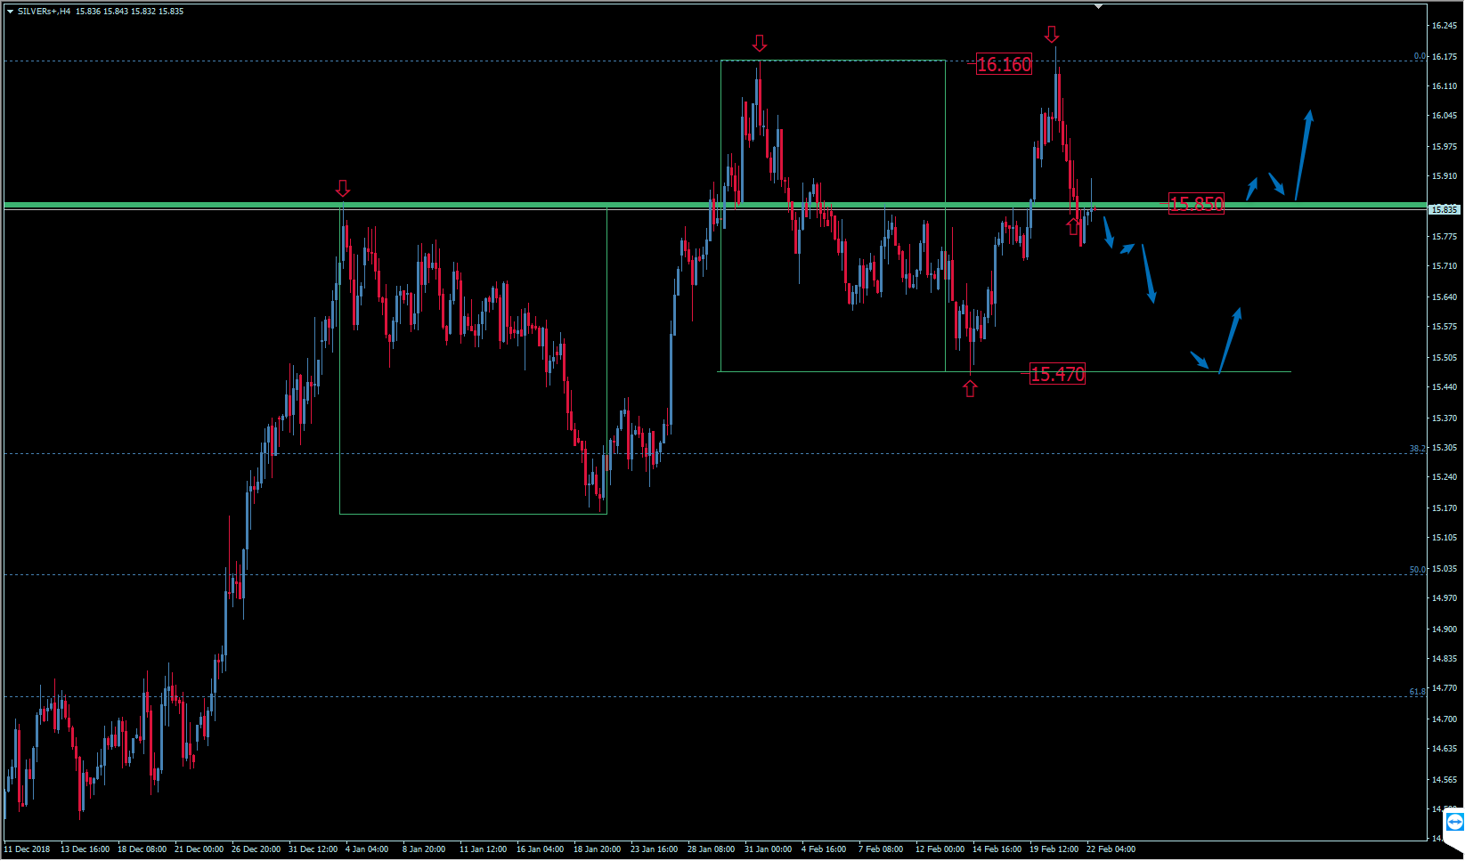This screenshot has height=861, width=1465.
Task: Click the 16.160 price label
Action: pyautogui.click(x=1004, y=64)
